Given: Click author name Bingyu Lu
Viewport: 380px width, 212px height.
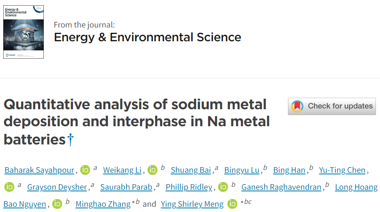Looking at the screenshot, I should coord(242,170).
